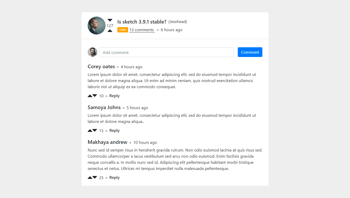Reply to Samoya Johns' comment
The width and height of the screenshot is (350, 198).
[114, 130]
